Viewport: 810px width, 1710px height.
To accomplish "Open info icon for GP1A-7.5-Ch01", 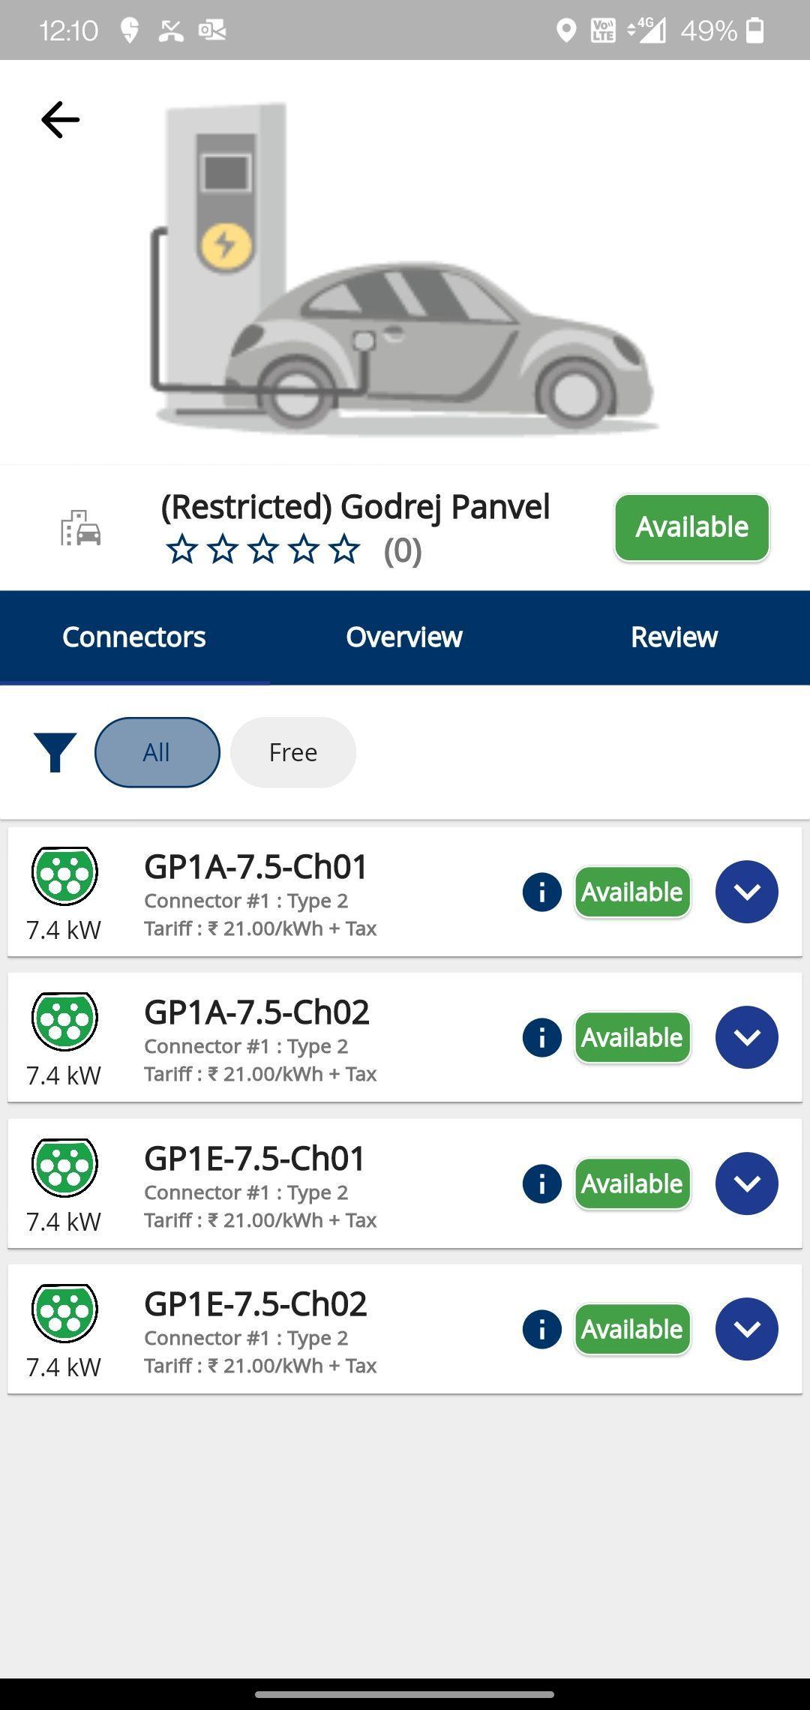I will 541,892.
